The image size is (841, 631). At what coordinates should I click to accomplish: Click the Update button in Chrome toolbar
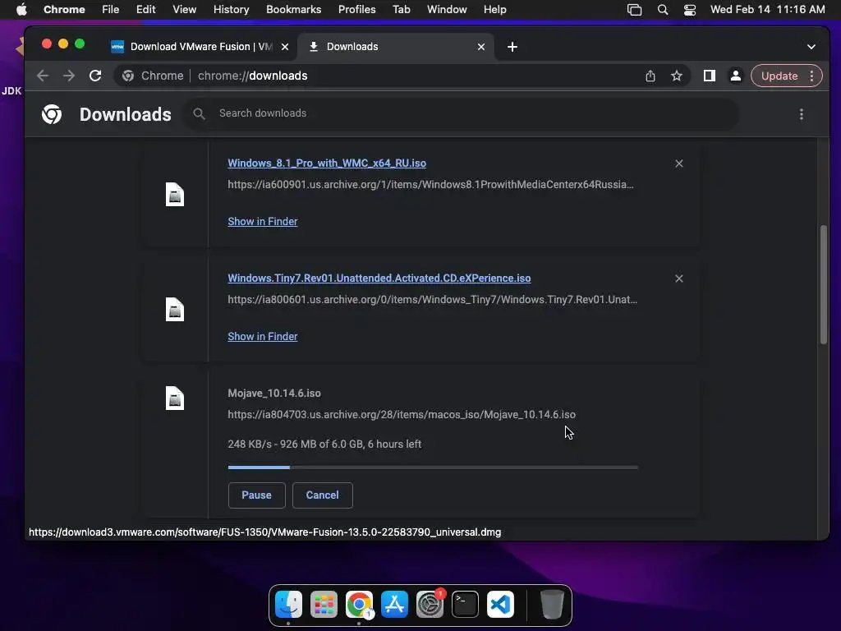779,76
